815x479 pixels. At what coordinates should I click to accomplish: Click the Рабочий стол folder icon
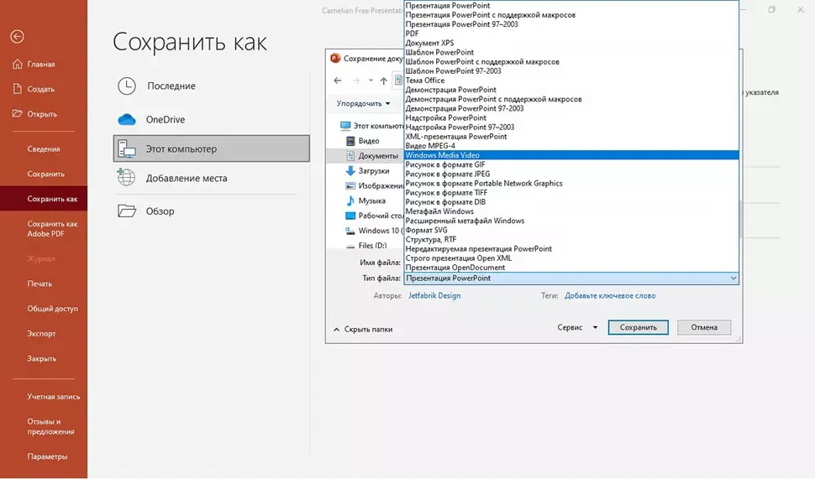click(350, 216)
